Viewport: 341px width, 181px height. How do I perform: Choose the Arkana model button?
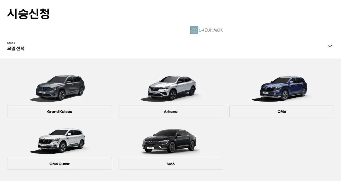(170, 111)
